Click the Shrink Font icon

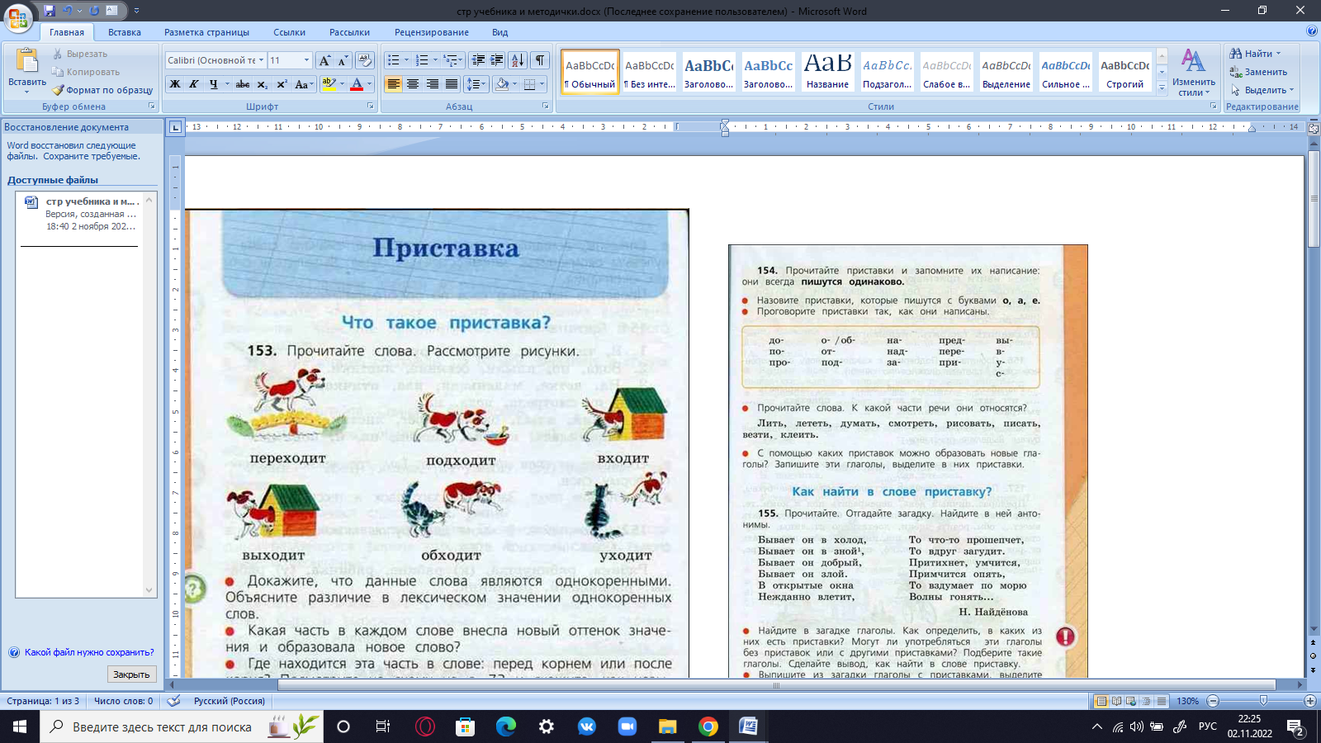343,60
